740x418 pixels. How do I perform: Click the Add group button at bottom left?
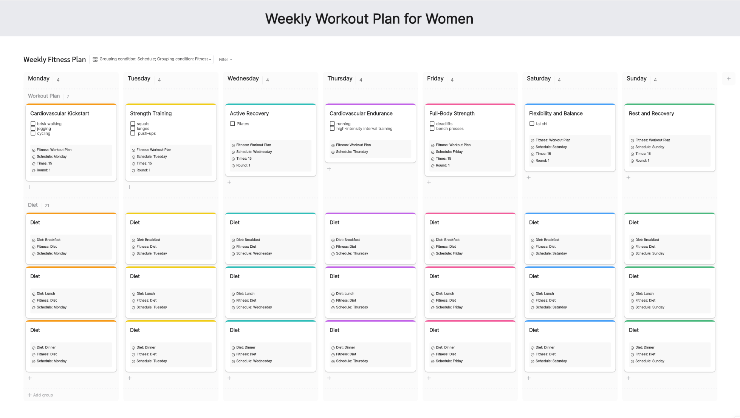coord(40,395)
